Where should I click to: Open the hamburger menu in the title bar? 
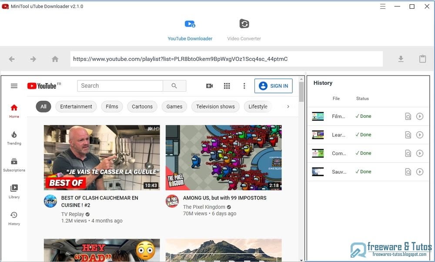(383, 7)
